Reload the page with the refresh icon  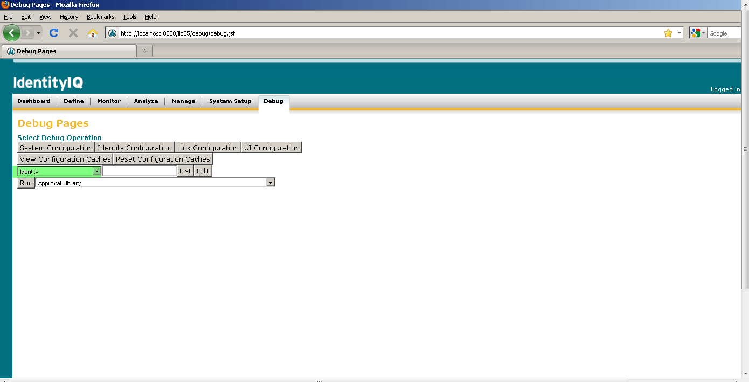(x=54, y=33)
